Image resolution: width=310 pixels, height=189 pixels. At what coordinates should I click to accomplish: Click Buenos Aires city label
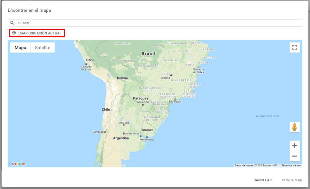[131, 134]
